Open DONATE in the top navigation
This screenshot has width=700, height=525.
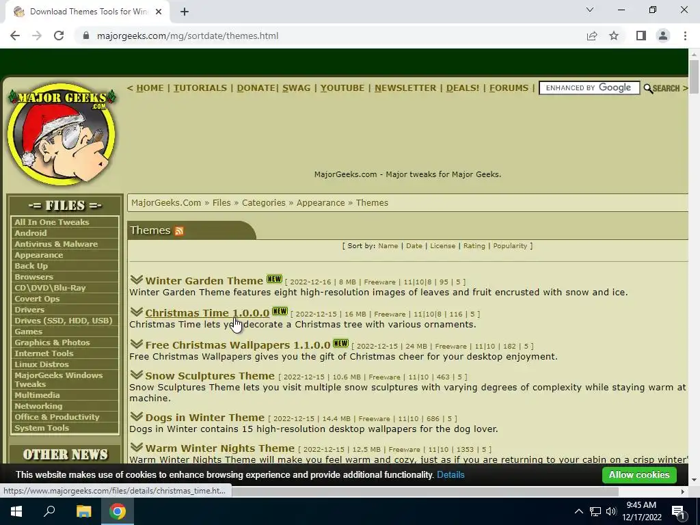[256, 88]
